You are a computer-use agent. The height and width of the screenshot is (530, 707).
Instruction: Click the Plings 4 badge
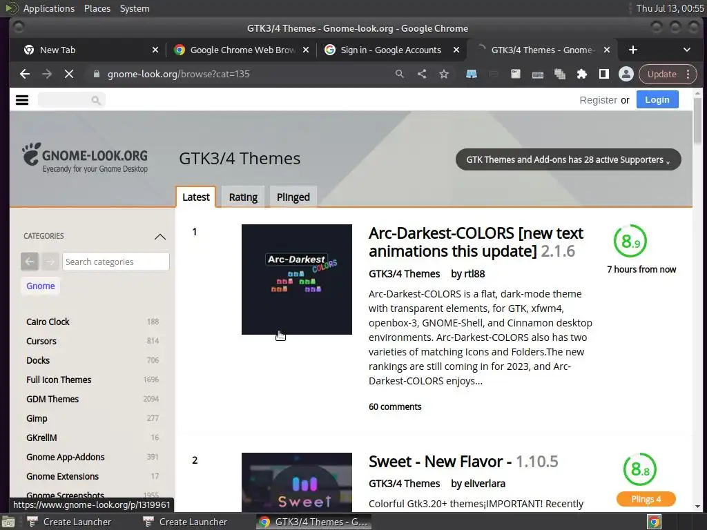[x=646, y=499]
